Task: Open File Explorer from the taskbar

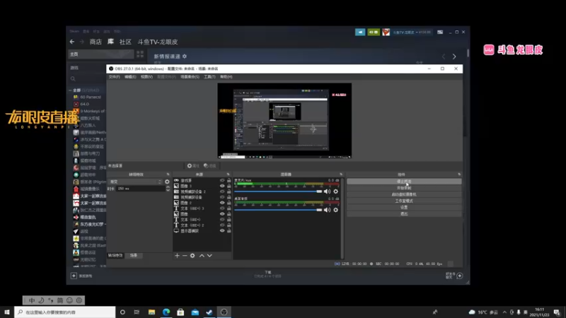Action: pyautogui.click(x=151, y=312)
